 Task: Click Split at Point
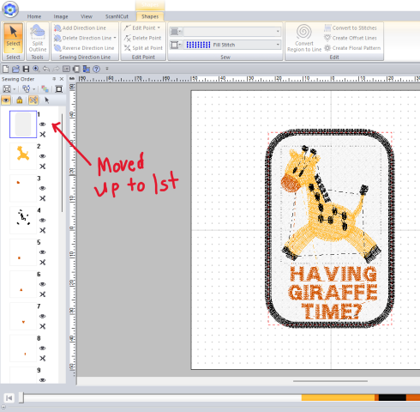[x=143, y=48]
